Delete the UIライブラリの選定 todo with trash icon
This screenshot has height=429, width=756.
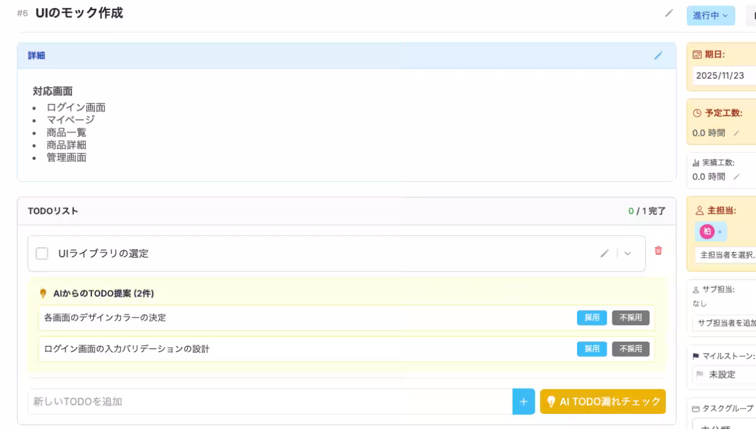(x=658, y=250)
